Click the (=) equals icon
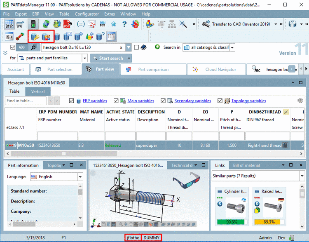This screenshot has width=309, height=242. pos(81,24)
